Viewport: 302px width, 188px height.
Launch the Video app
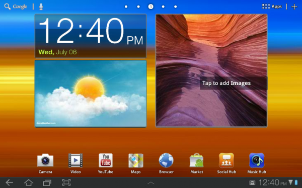tap(75, 163)
